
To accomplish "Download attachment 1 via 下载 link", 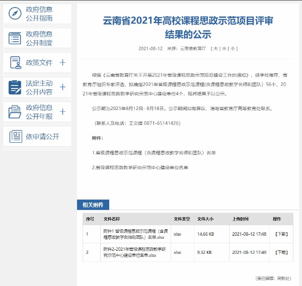I will [280, 234].
